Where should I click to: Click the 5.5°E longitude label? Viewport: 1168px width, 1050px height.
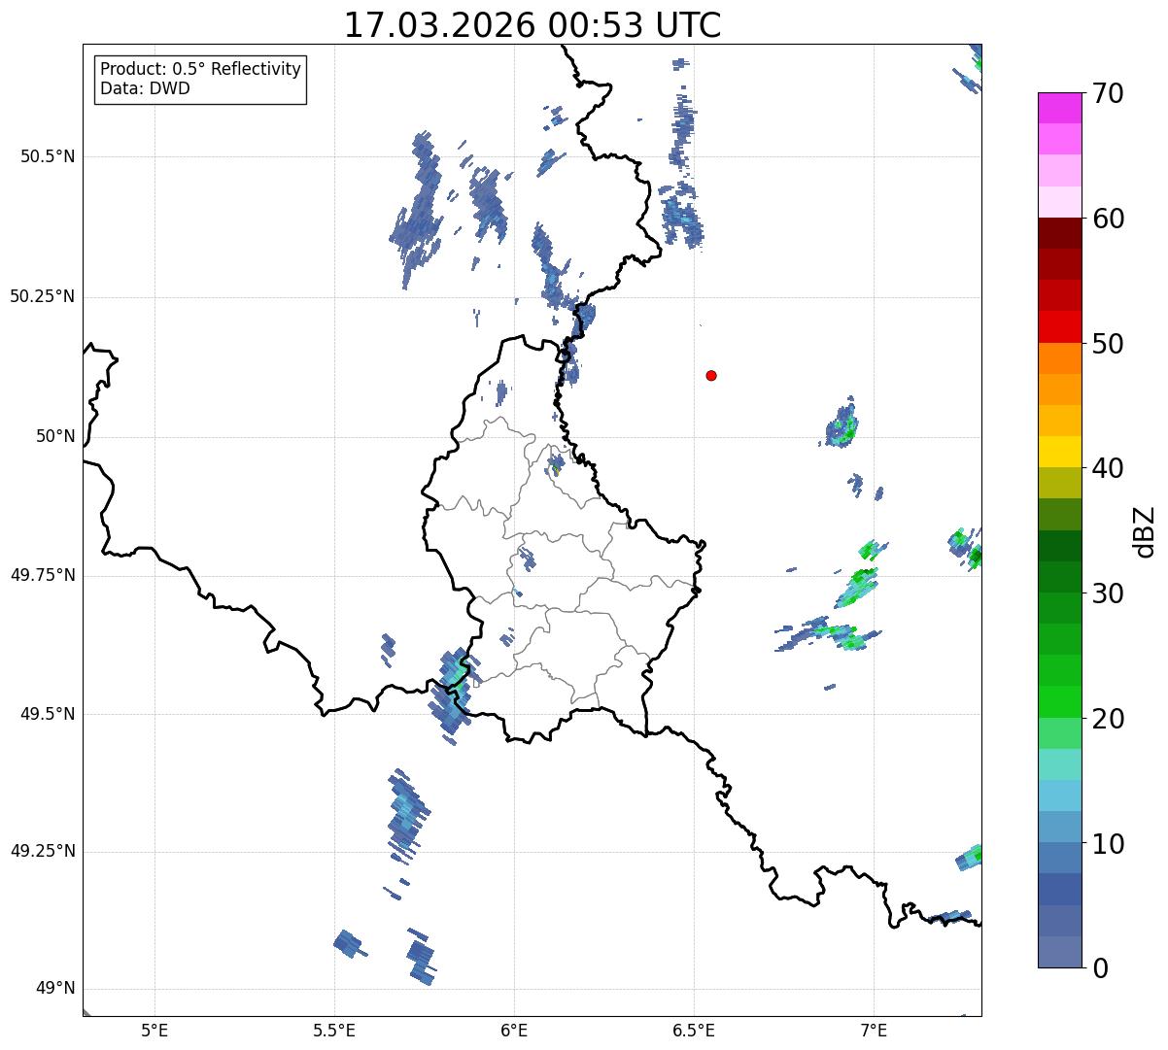pos(334,1030)
